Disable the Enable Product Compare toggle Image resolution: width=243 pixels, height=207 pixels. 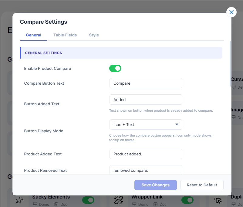tap(115, 68)
